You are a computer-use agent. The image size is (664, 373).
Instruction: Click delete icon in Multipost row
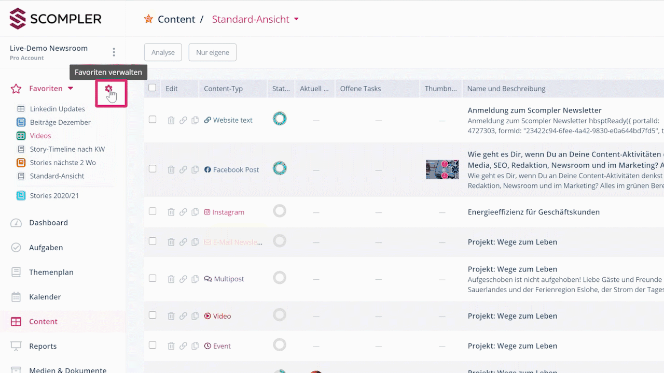tap(171, 279)
